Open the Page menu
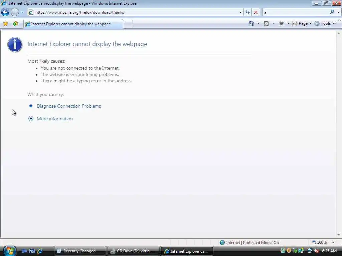Image resolution: width=342 pixels, height=256 pixels. [x=302, y=23]
